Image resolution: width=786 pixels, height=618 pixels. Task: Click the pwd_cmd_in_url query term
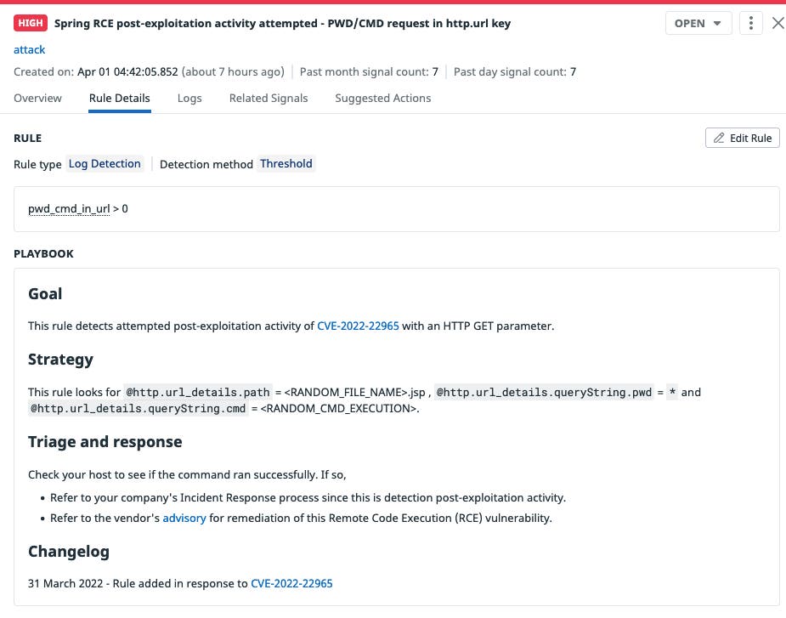68,208
